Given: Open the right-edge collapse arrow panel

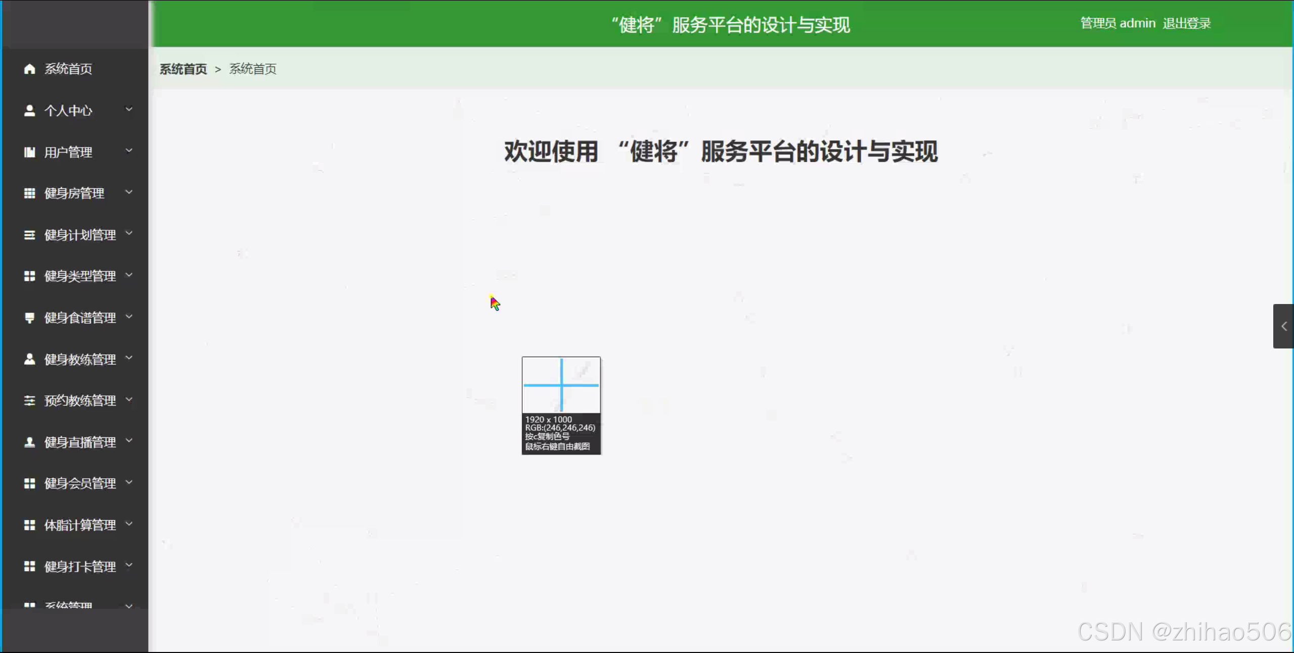Looking at the screenshot, I should point(1283,326).
